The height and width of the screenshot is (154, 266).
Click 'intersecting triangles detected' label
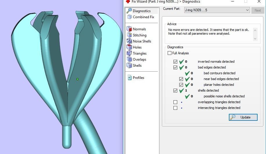[x=219, y=108]
